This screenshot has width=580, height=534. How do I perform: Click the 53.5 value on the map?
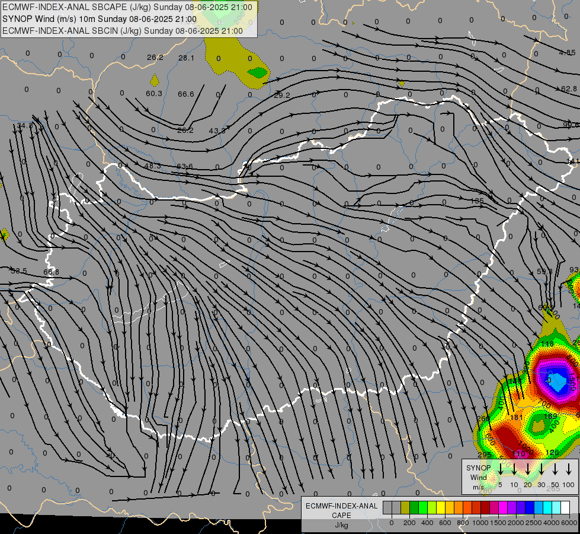(x=19, y=271)
